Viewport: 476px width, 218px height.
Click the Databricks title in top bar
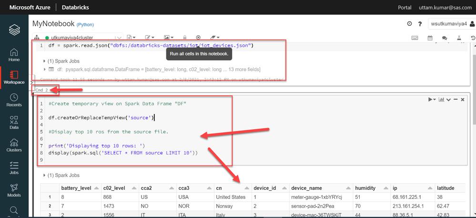tap(75, 7)
